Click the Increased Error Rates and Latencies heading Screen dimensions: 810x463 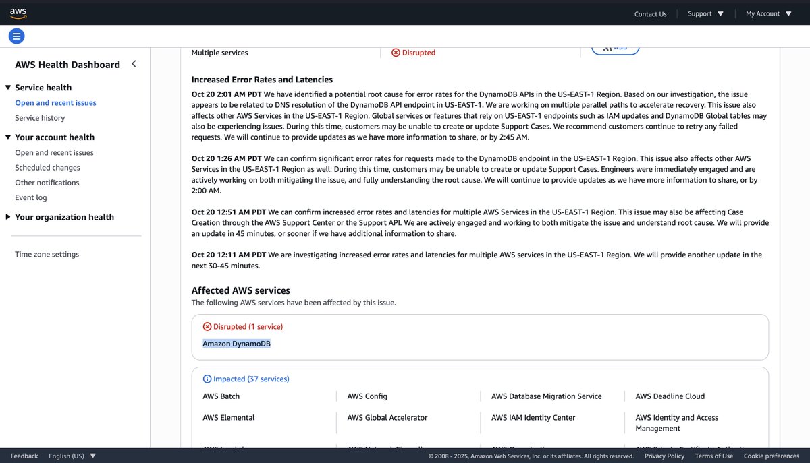coord(262,80)
